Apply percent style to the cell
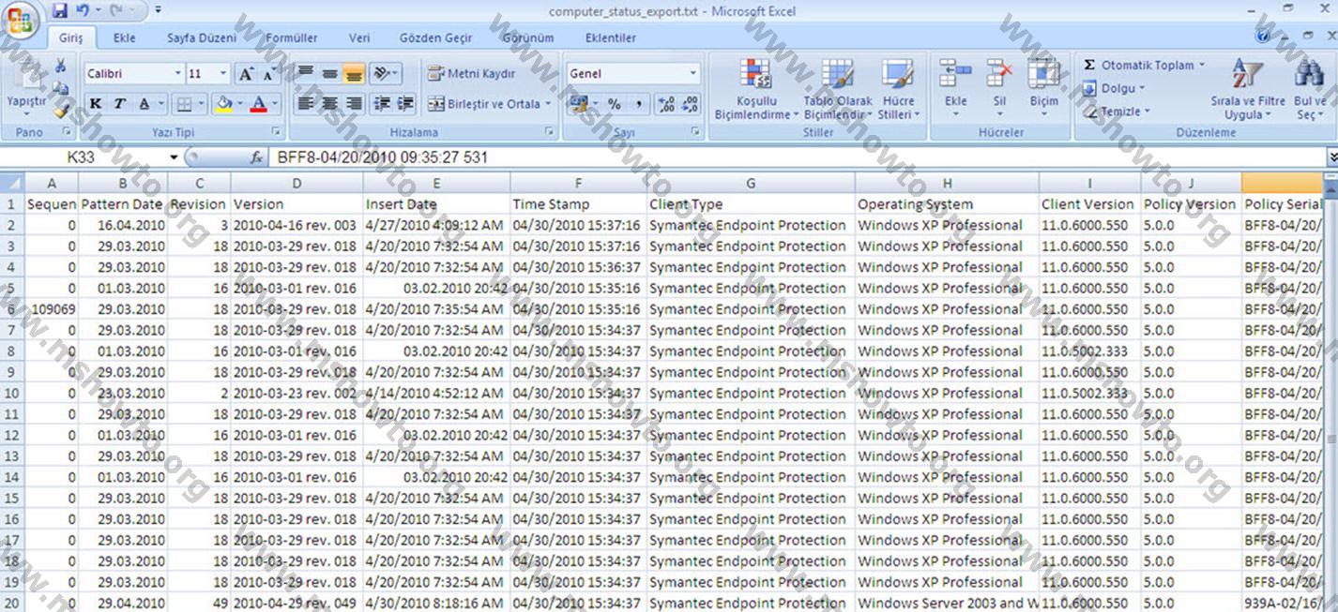Screen dimensions: 1338x612 615,104
